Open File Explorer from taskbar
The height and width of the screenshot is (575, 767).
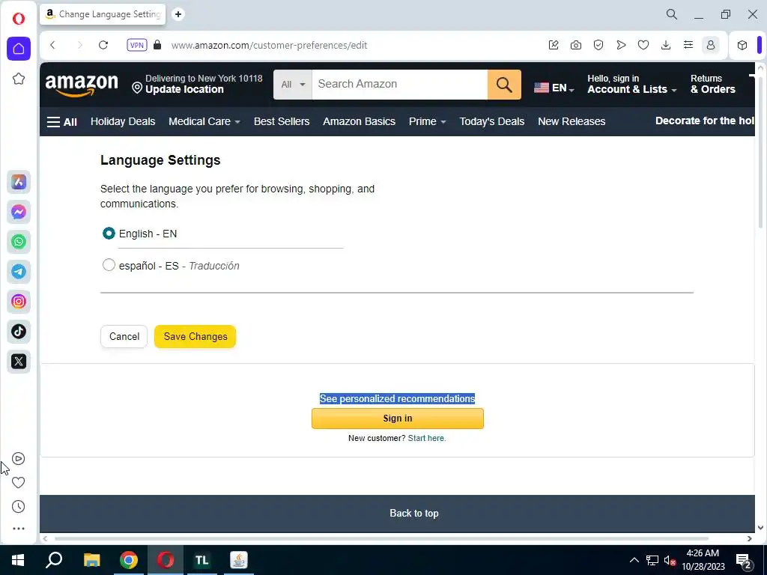pos(91,560)
